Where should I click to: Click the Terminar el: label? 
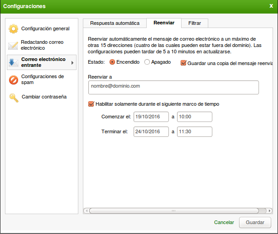[x=115, y=131]
